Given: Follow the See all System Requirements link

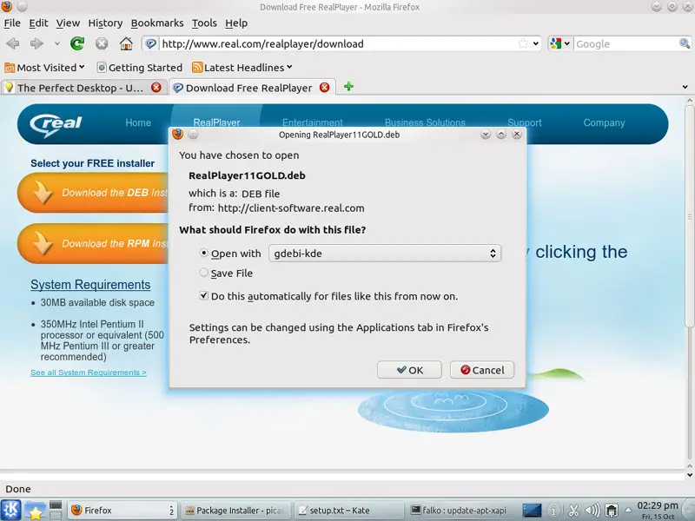Looking at the screenshot, I should point(89,373).
